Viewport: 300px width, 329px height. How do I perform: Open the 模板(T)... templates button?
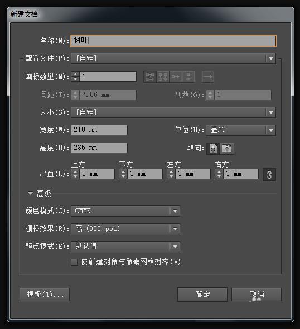pyautogui.click(x=45, y=294)
